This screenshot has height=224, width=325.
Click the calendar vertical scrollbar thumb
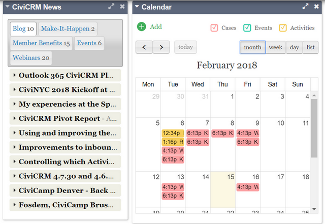tap(314, 128)
